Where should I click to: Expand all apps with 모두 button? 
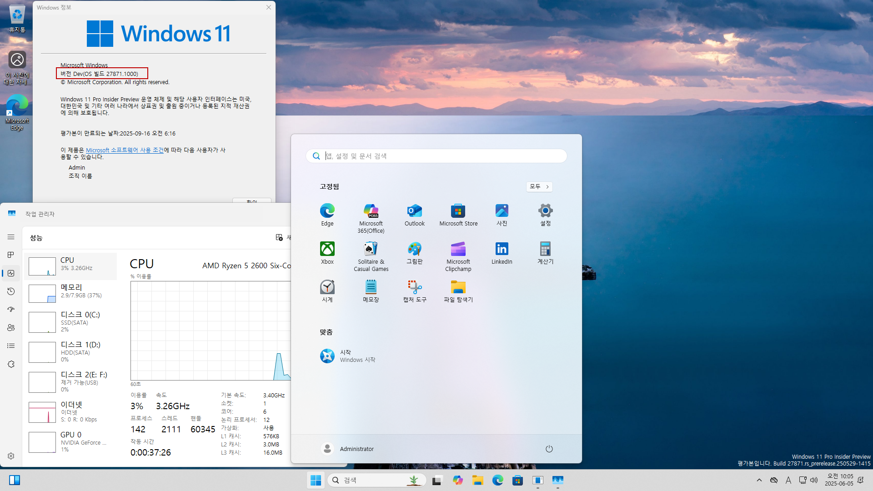pyautogui.click(x=539, y=186)
